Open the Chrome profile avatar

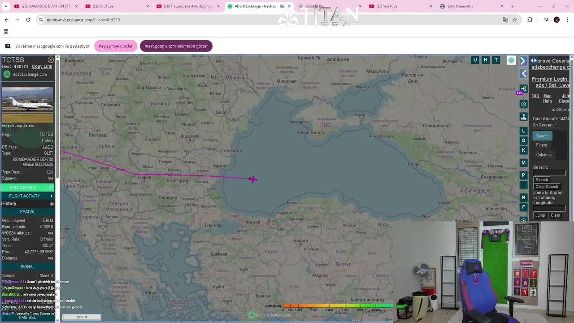click(x=557, y=20)
